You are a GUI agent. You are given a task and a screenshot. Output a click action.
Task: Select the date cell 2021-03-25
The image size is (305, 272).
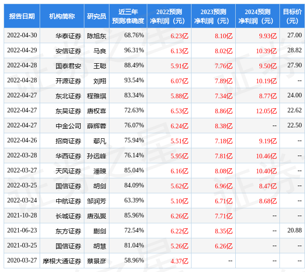click(22, 246)
